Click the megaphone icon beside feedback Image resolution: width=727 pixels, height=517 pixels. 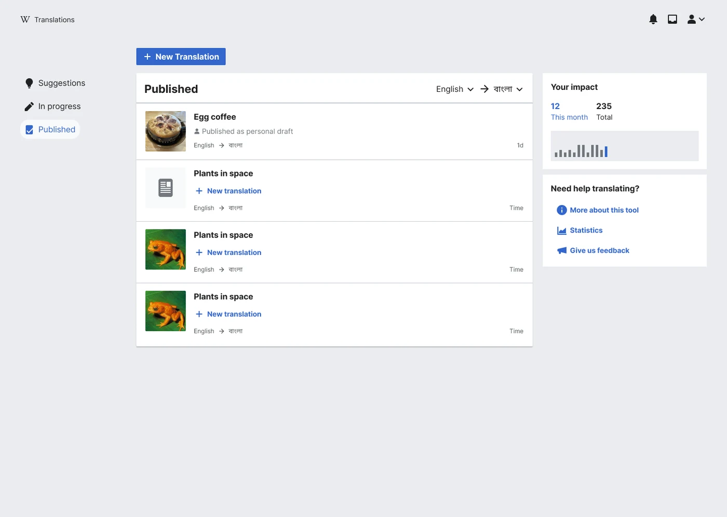click(x=562, y=251)
